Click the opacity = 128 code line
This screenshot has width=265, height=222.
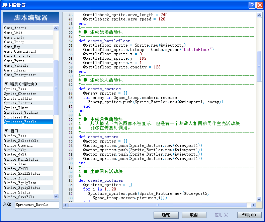click(122, 67)
